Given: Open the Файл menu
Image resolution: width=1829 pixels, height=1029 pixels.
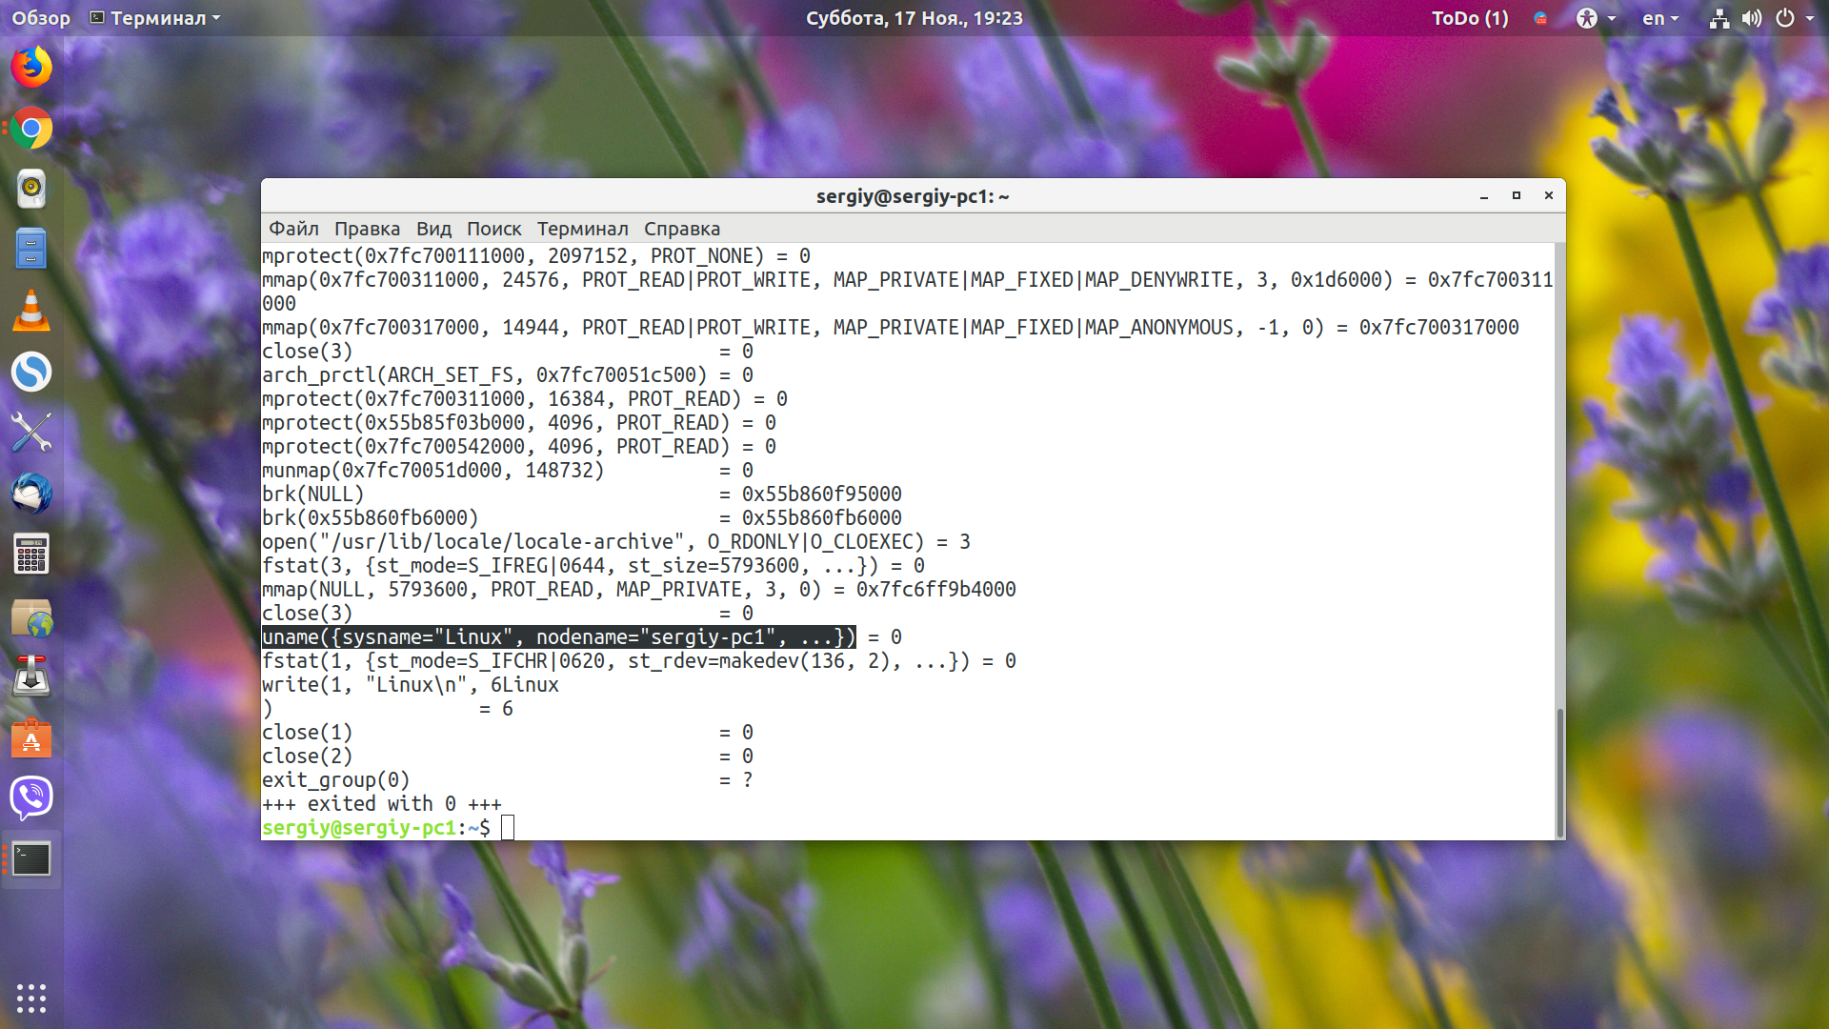Looking at the screenshot, I should pos(293,229).
